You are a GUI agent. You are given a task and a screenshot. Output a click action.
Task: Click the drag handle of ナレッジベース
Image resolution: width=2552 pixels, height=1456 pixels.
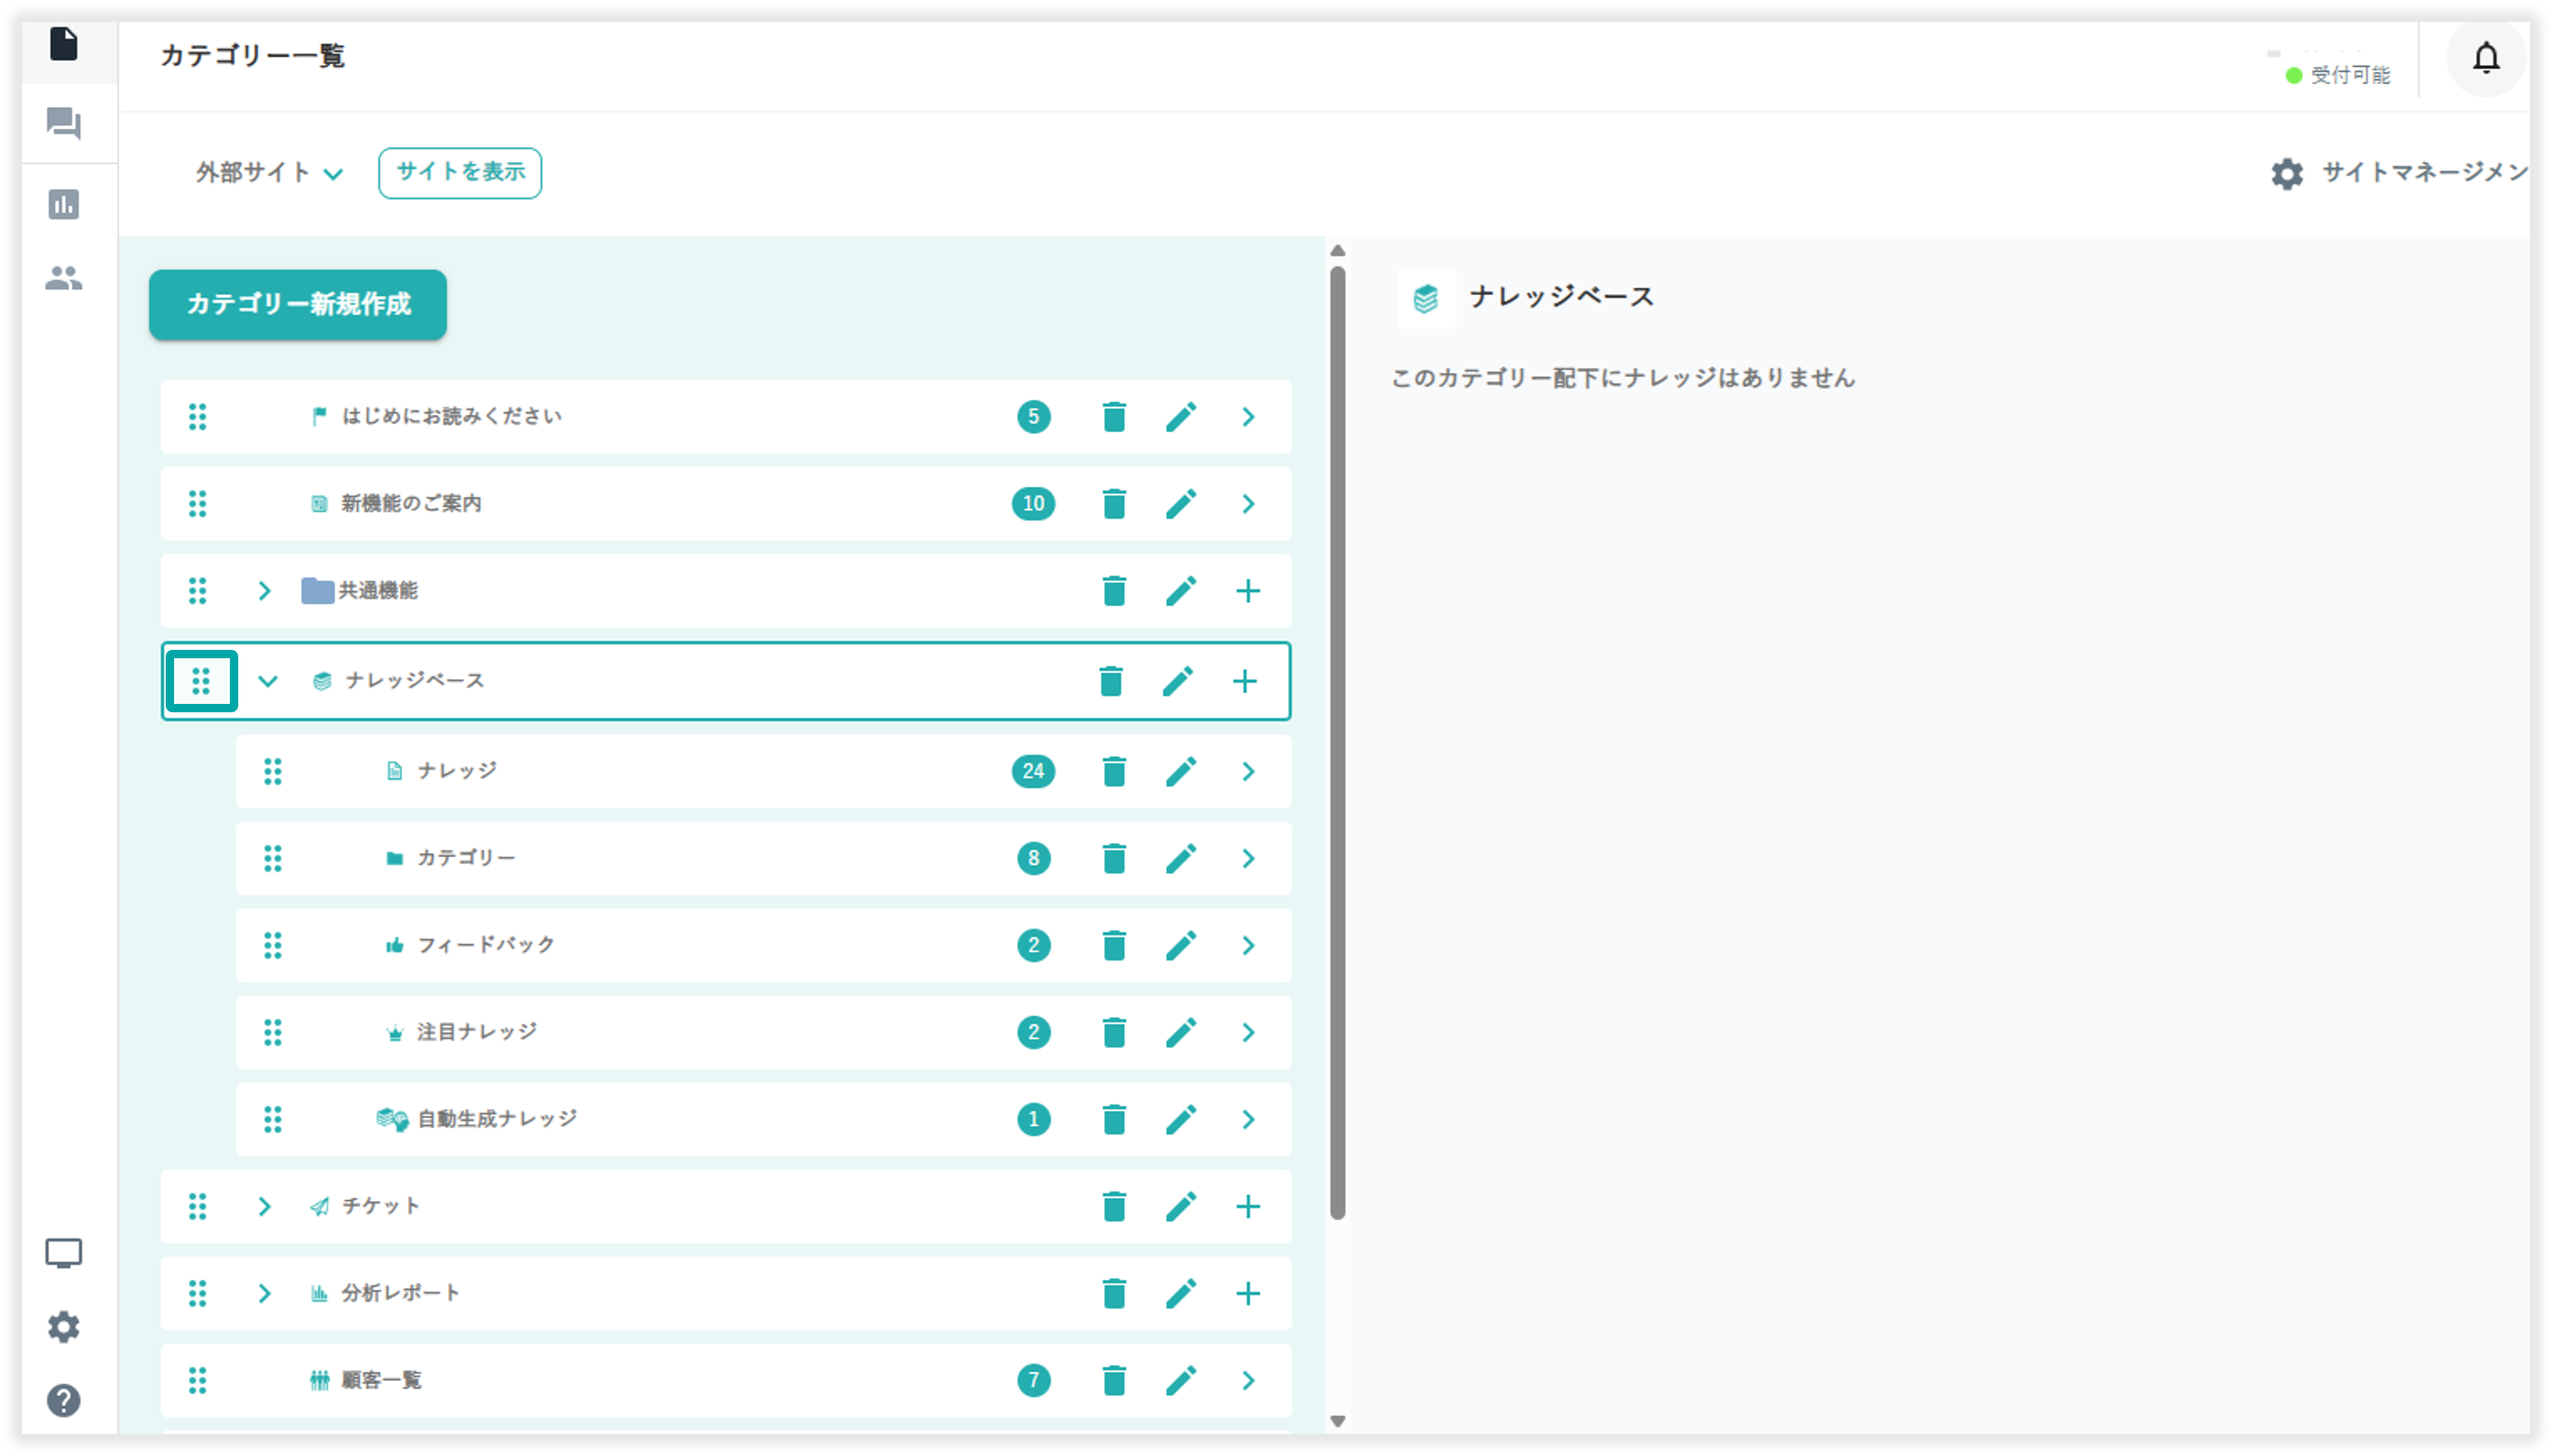(x=201, y=681)
